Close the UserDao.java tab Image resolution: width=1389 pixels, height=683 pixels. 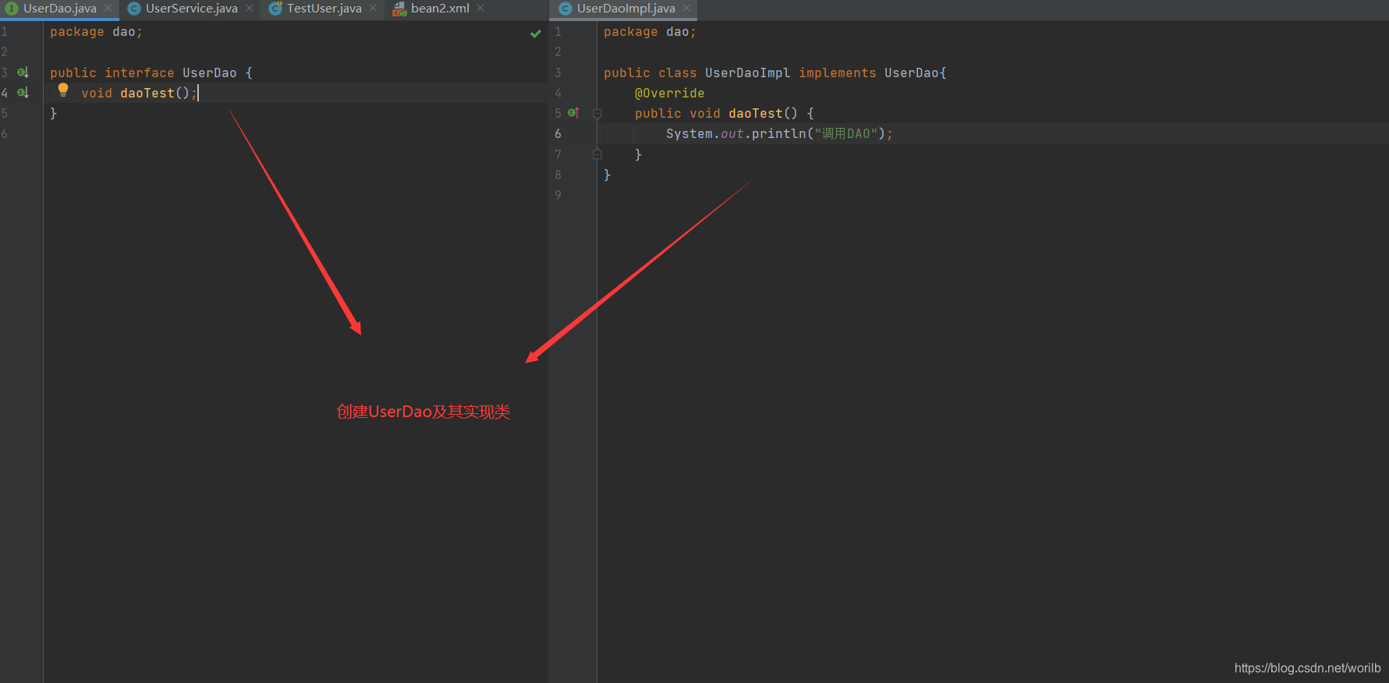[108, 9]
